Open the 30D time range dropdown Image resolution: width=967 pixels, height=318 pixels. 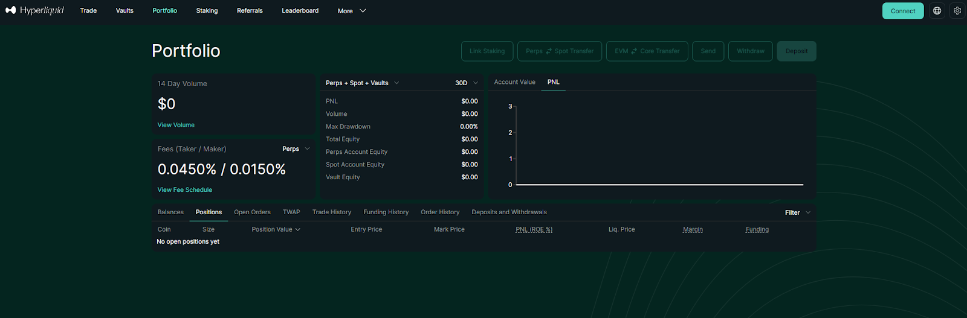[467, 83]
